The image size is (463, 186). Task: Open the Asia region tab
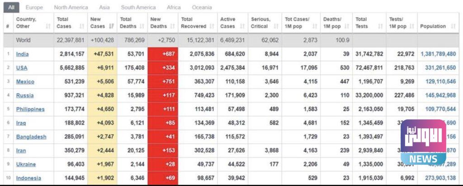[104, 7]
